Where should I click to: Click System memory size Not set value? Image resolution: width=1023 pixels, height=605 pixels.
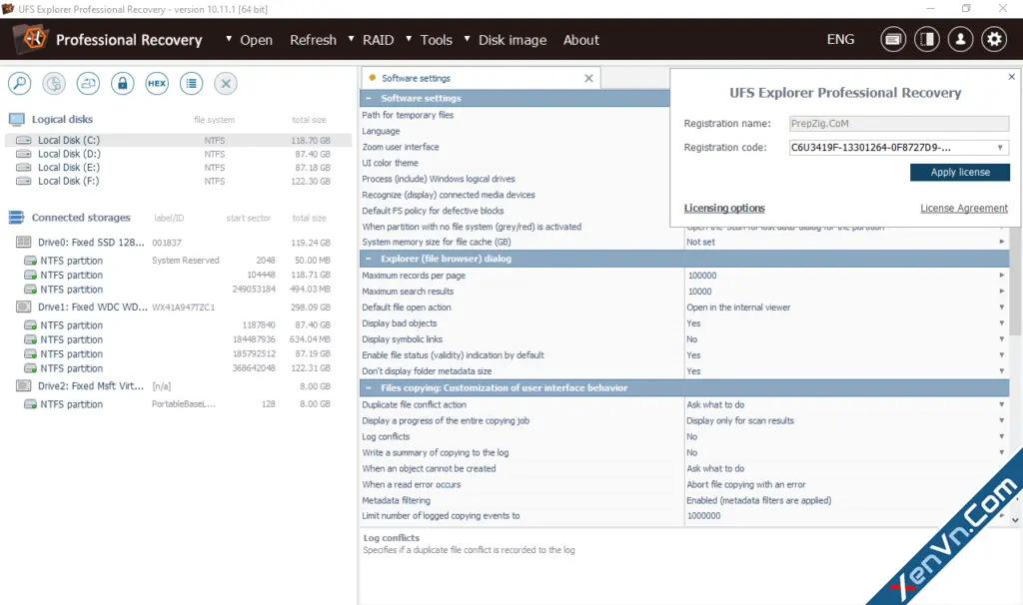pos(700,242)
